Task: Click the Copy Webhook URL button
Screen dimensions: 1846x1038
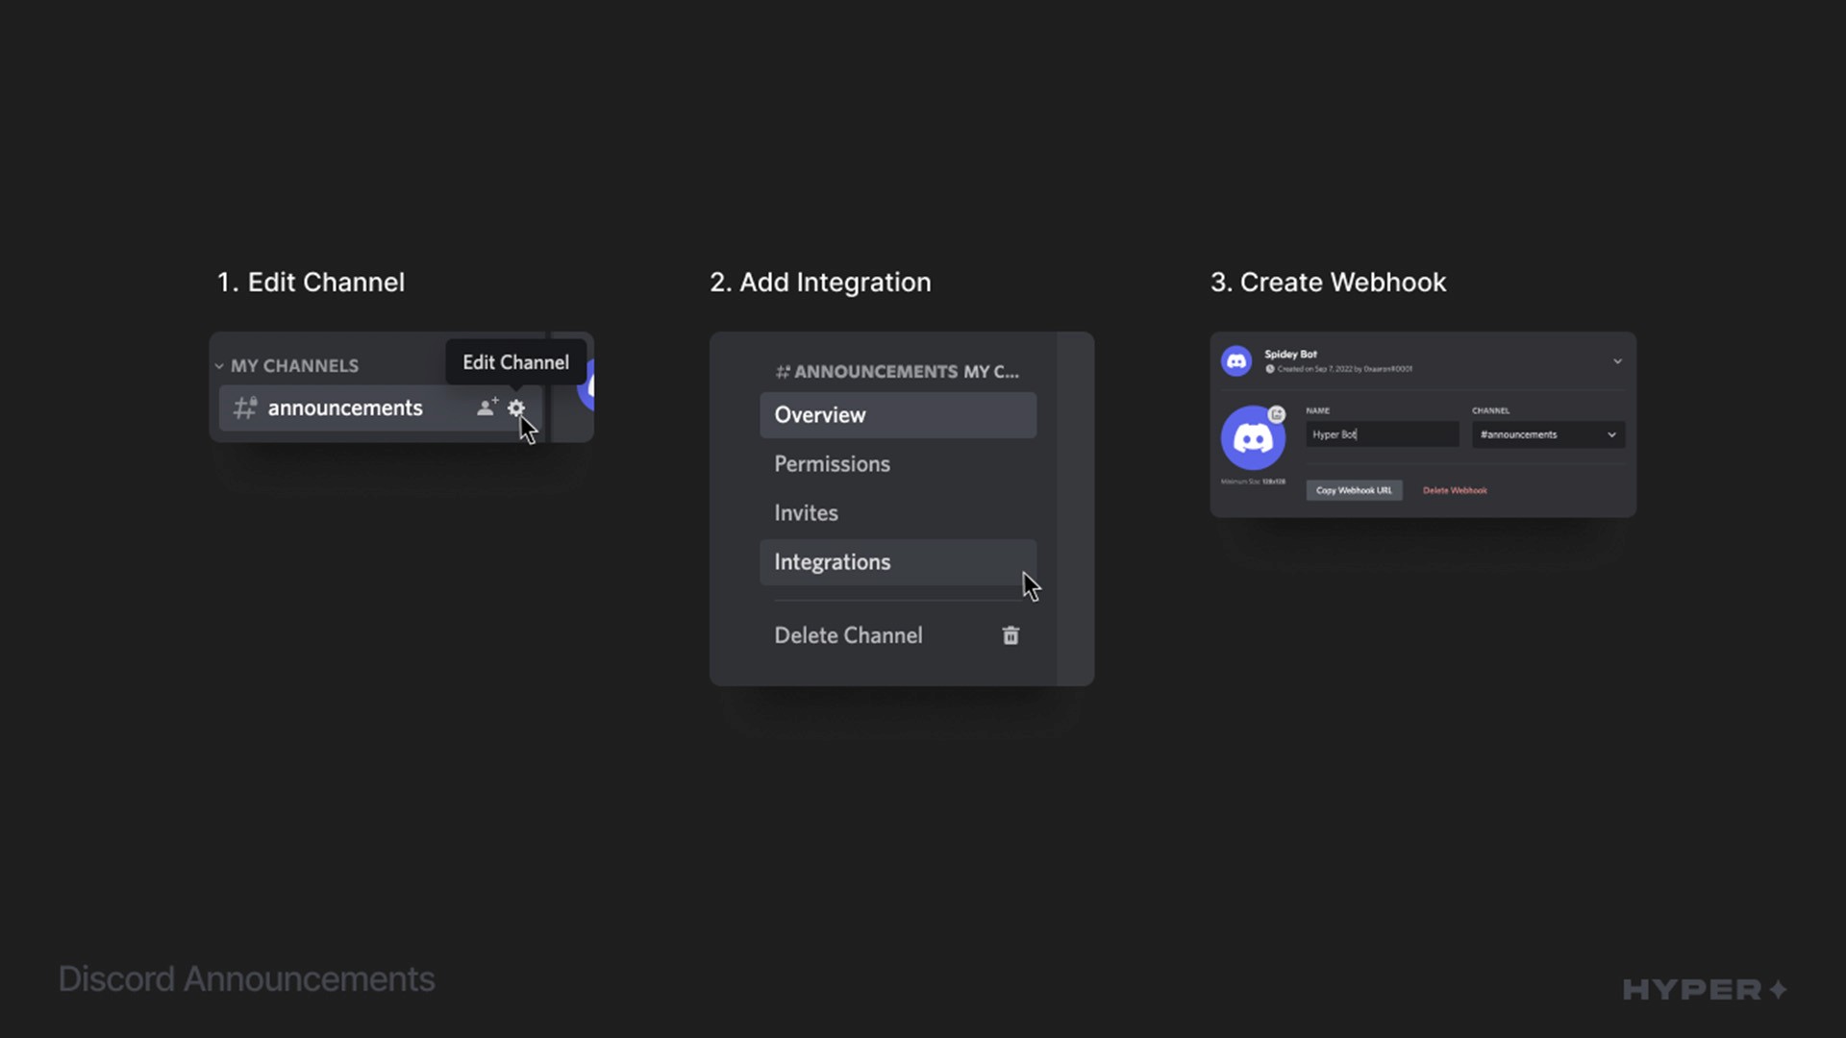Action: [1354, 490]
